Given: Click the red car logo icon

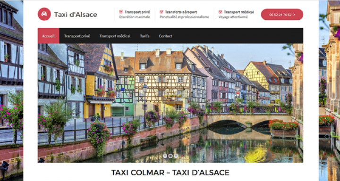Looking at the screenshot, I should pos(44,14).
